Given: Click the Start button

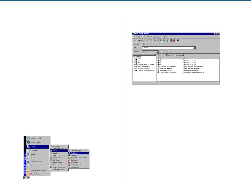Looking at the screenshot, I should click(x=26, y=178).
